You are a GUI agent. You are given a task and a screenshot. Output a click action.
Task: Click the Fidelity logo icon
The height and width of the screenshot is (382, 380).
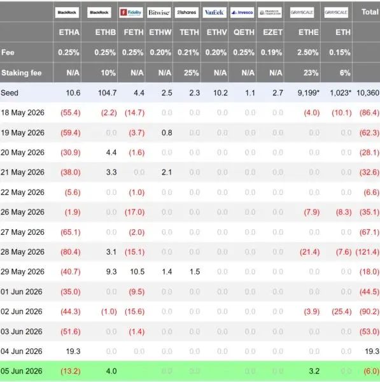pos(131,13)
